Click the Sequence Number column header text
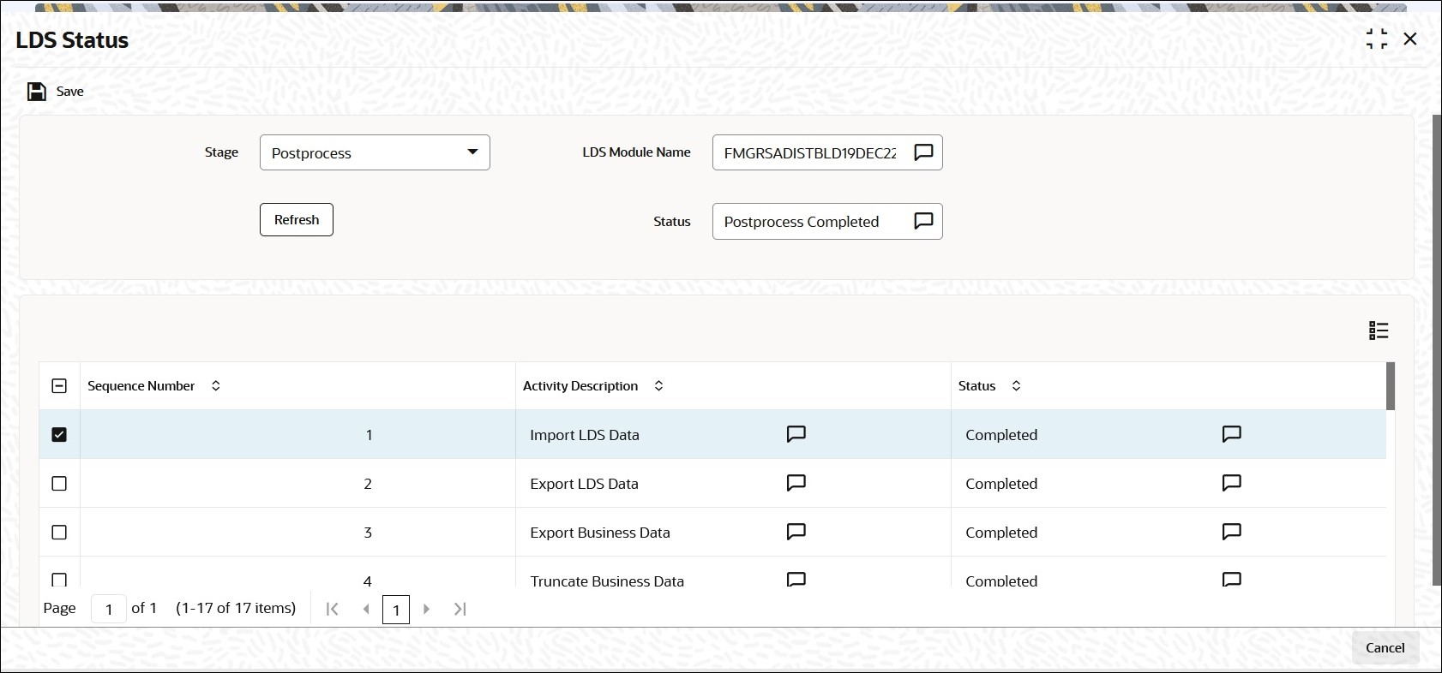The image size is (1442, 673). (x=141, y=386)
